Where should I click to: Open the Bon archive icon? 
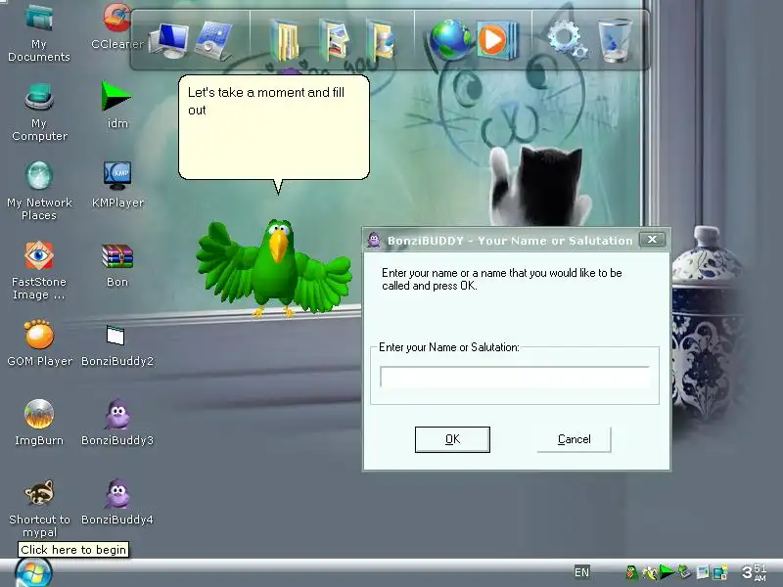(x=117, y=265)
